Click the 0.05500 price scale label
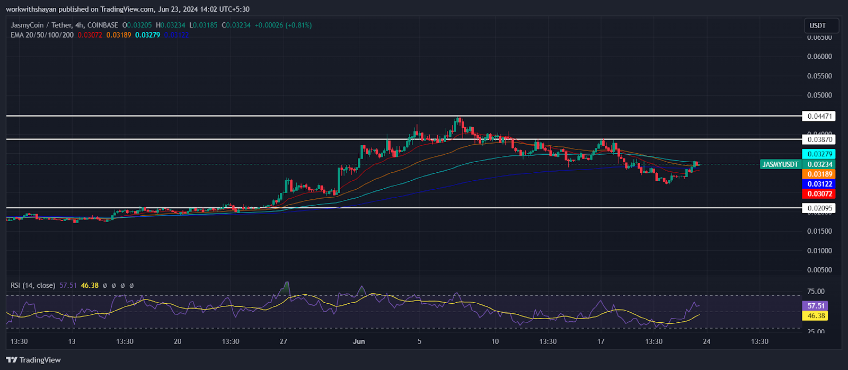The height and width of the screenshot is (370, 848). (819, 76)
